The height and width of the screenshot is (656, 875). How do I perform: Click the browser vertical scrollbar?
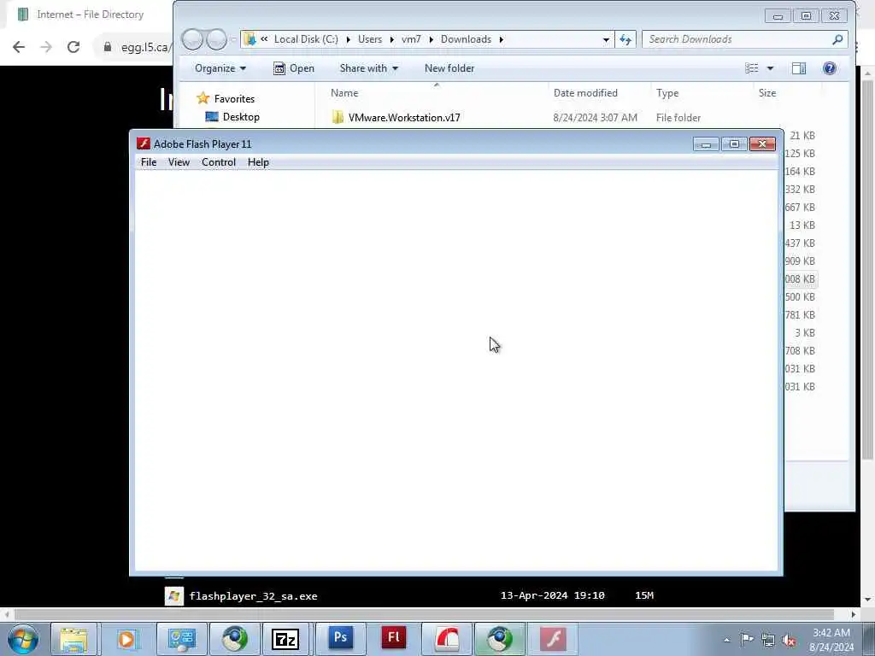[x=867, y=270]
